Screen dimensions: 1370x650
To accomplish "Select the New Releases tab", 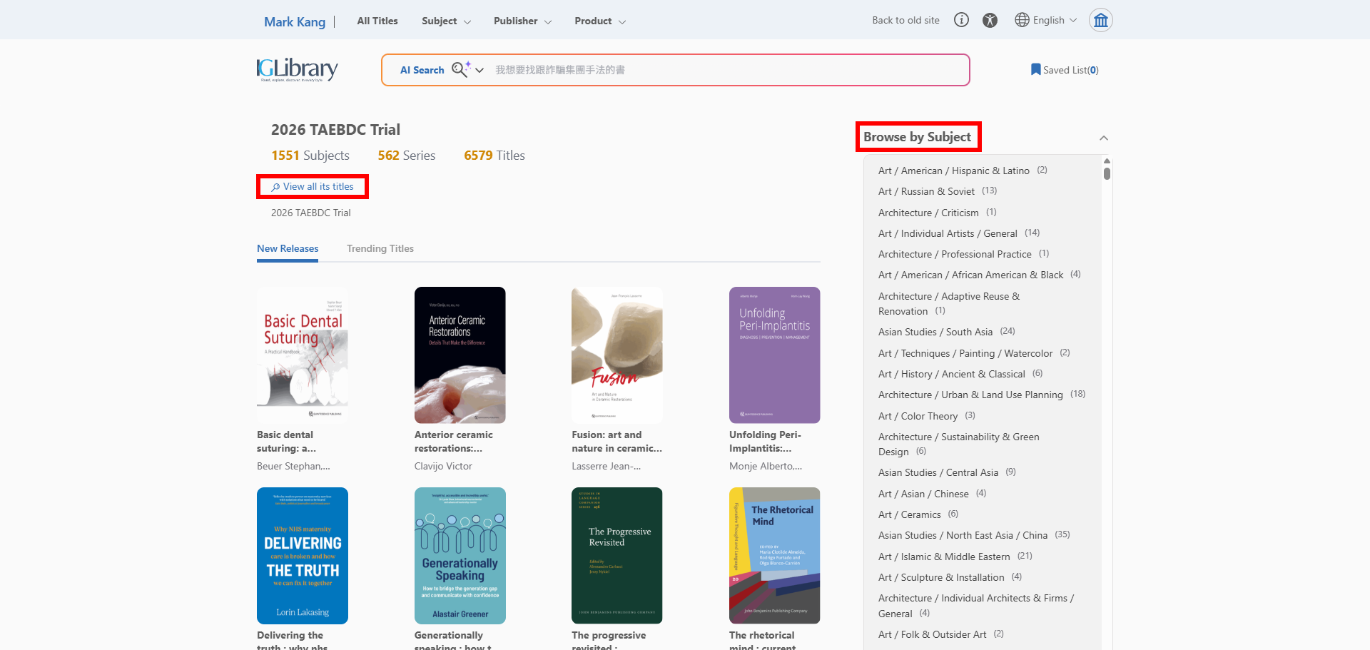I will 288,248.
